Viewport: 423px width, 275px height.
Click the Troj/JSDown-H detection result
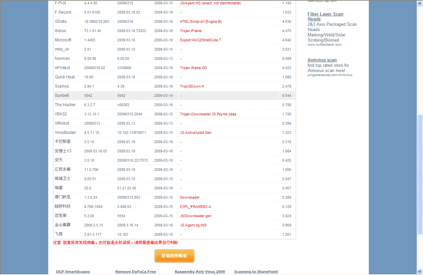tap(192, 86)
